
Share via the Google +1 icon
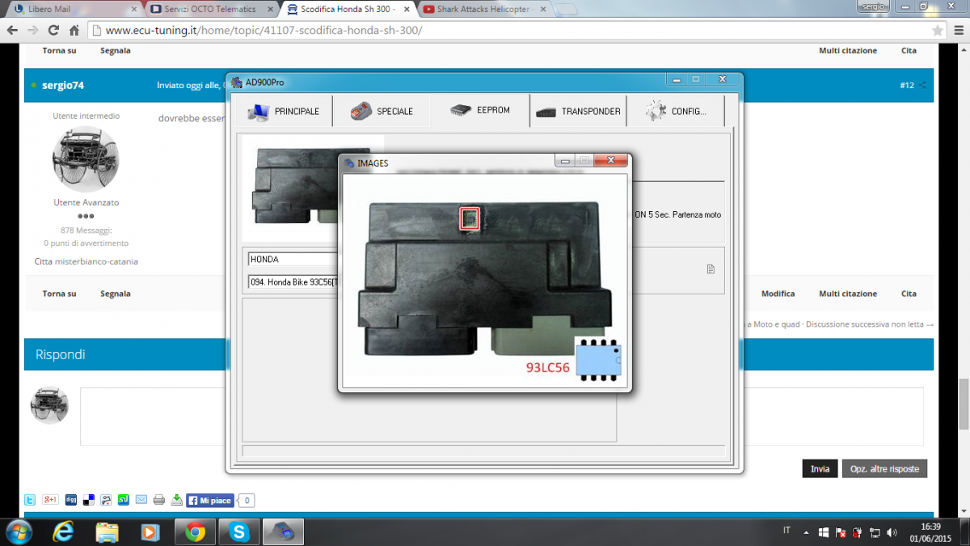50,500
